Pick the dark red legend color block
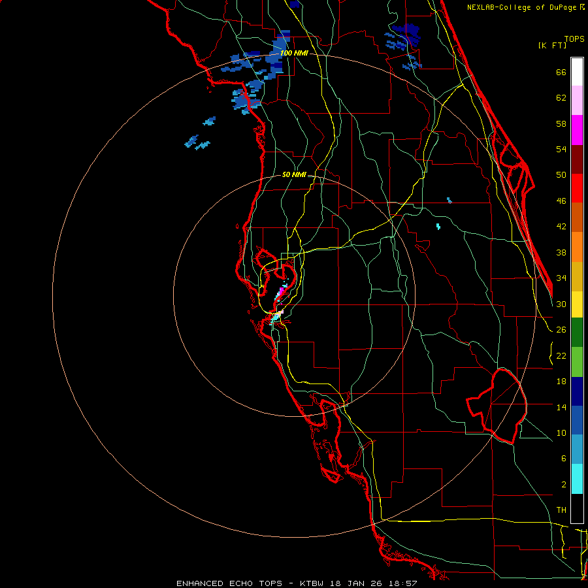The width and height of the screenshot is (588, 588). coord(577,159)
